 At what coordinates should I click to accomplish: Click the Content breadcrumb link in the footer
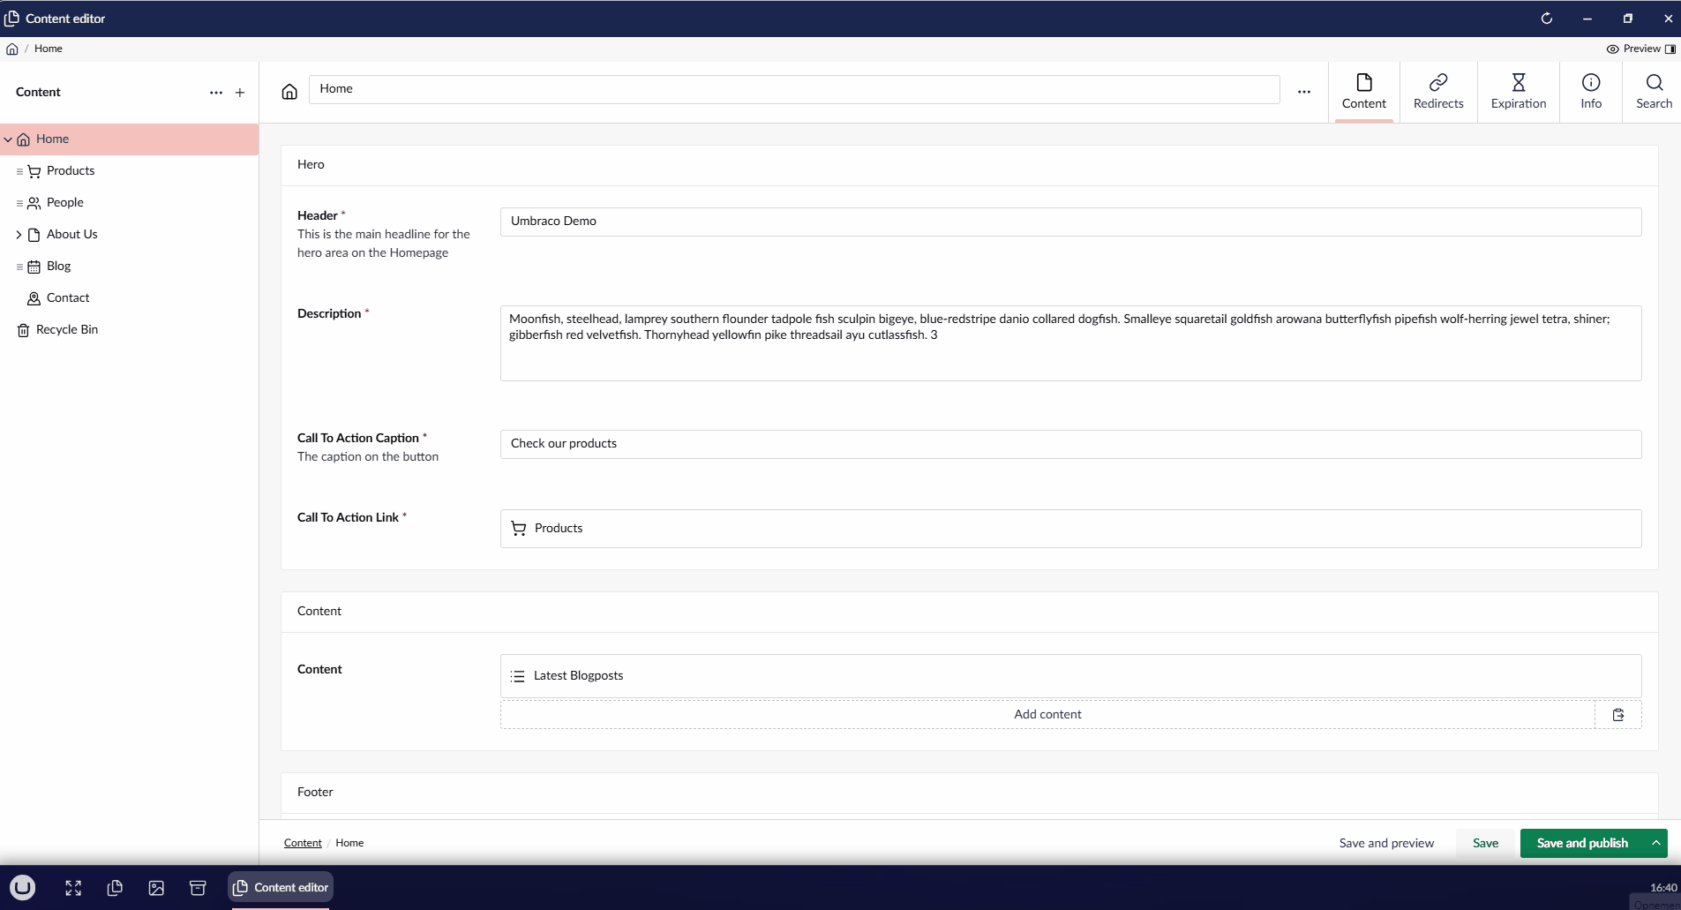(x=303, y=843)
